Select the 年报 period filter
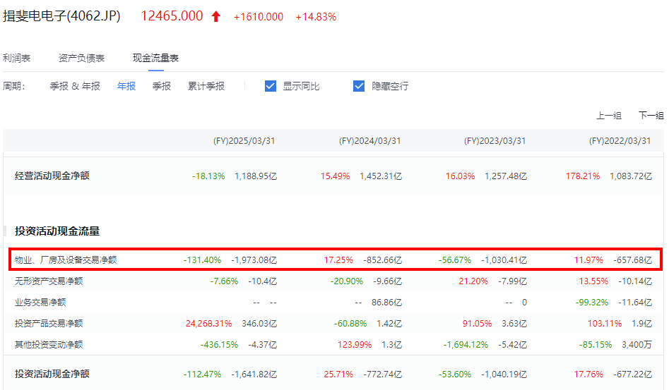The height and width of the screenshot is (390, 669). click(126, 86)
